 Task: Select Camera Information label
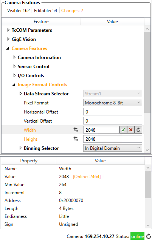pyautogui.click(x=39, y=58)
